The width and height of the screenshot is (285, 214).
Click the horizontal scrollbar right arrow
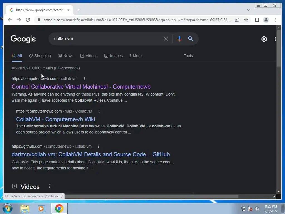pyautogui.click(x=274, y=196)
